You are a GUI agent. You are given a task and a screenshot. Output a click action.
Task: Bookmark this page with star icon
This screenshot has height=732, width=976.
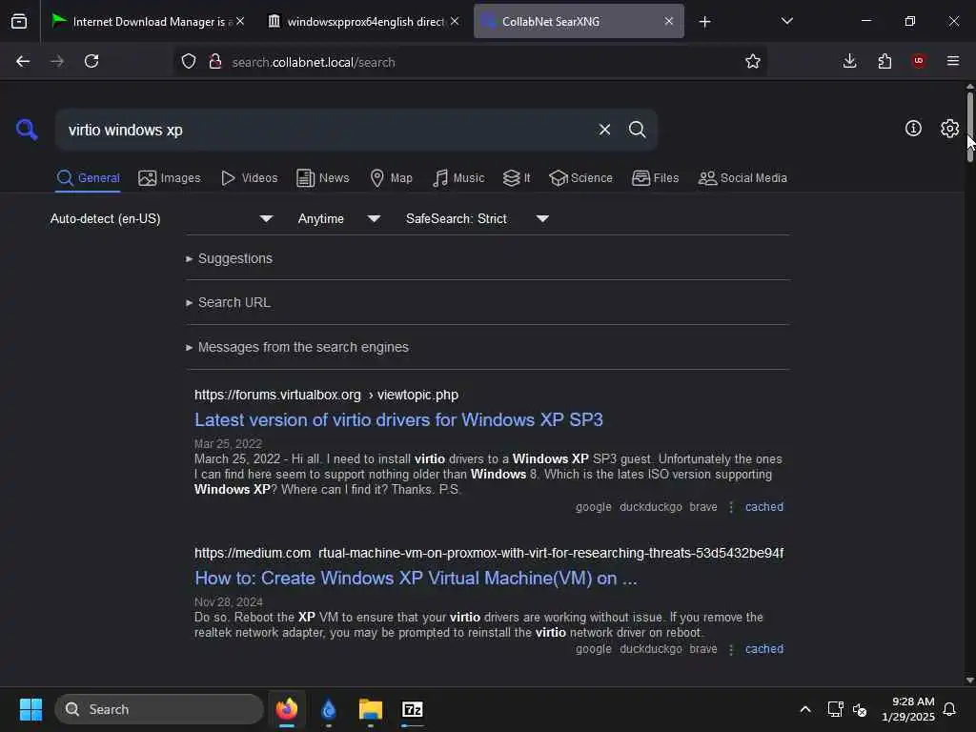(753, 61)
